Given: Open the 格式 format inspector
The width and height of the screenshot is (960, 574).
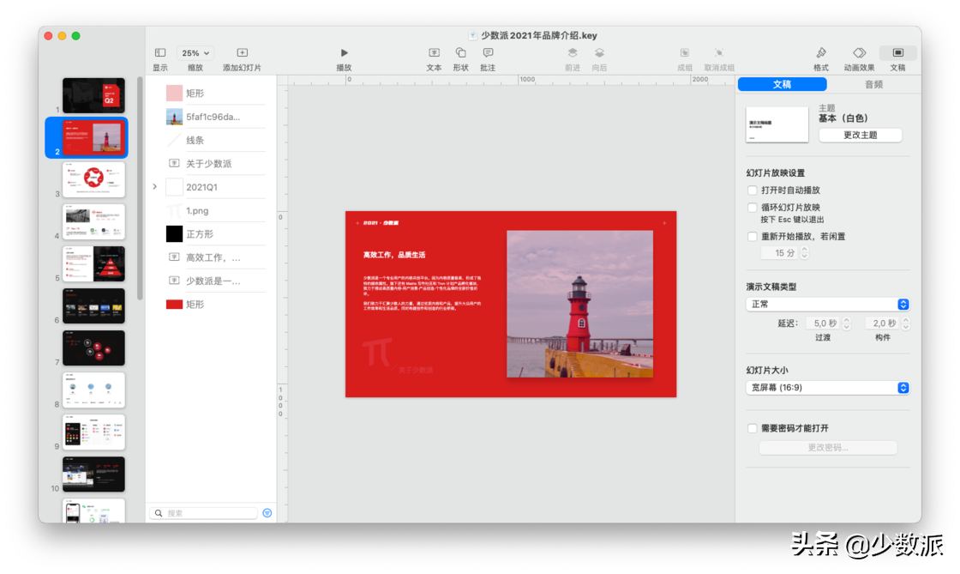Looking at the screenshot, I should (x=821, y=52).
